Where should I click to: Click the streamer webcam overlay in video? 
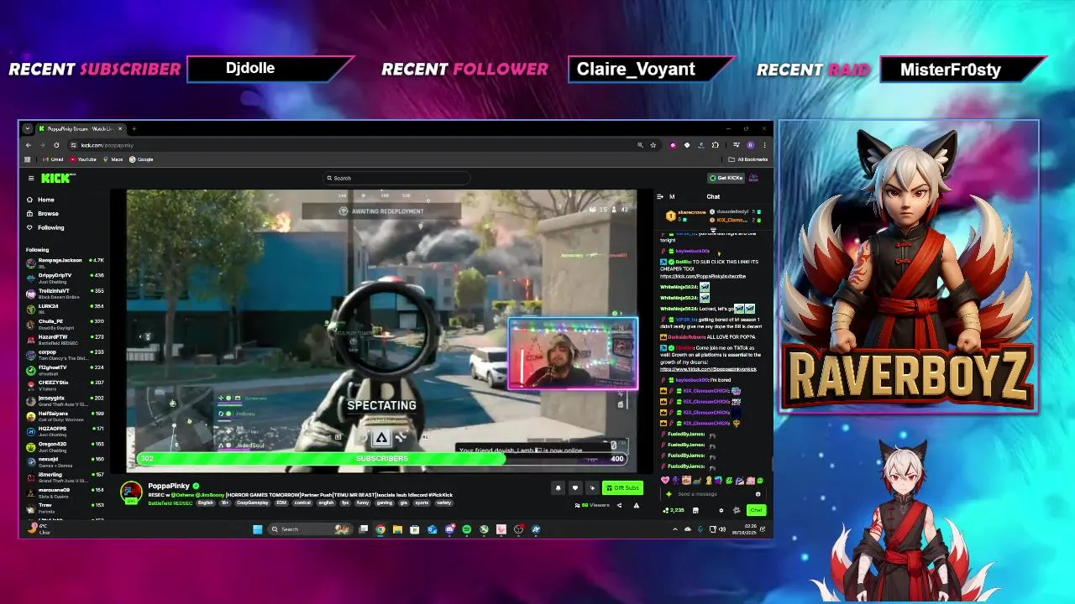point(573,354)
